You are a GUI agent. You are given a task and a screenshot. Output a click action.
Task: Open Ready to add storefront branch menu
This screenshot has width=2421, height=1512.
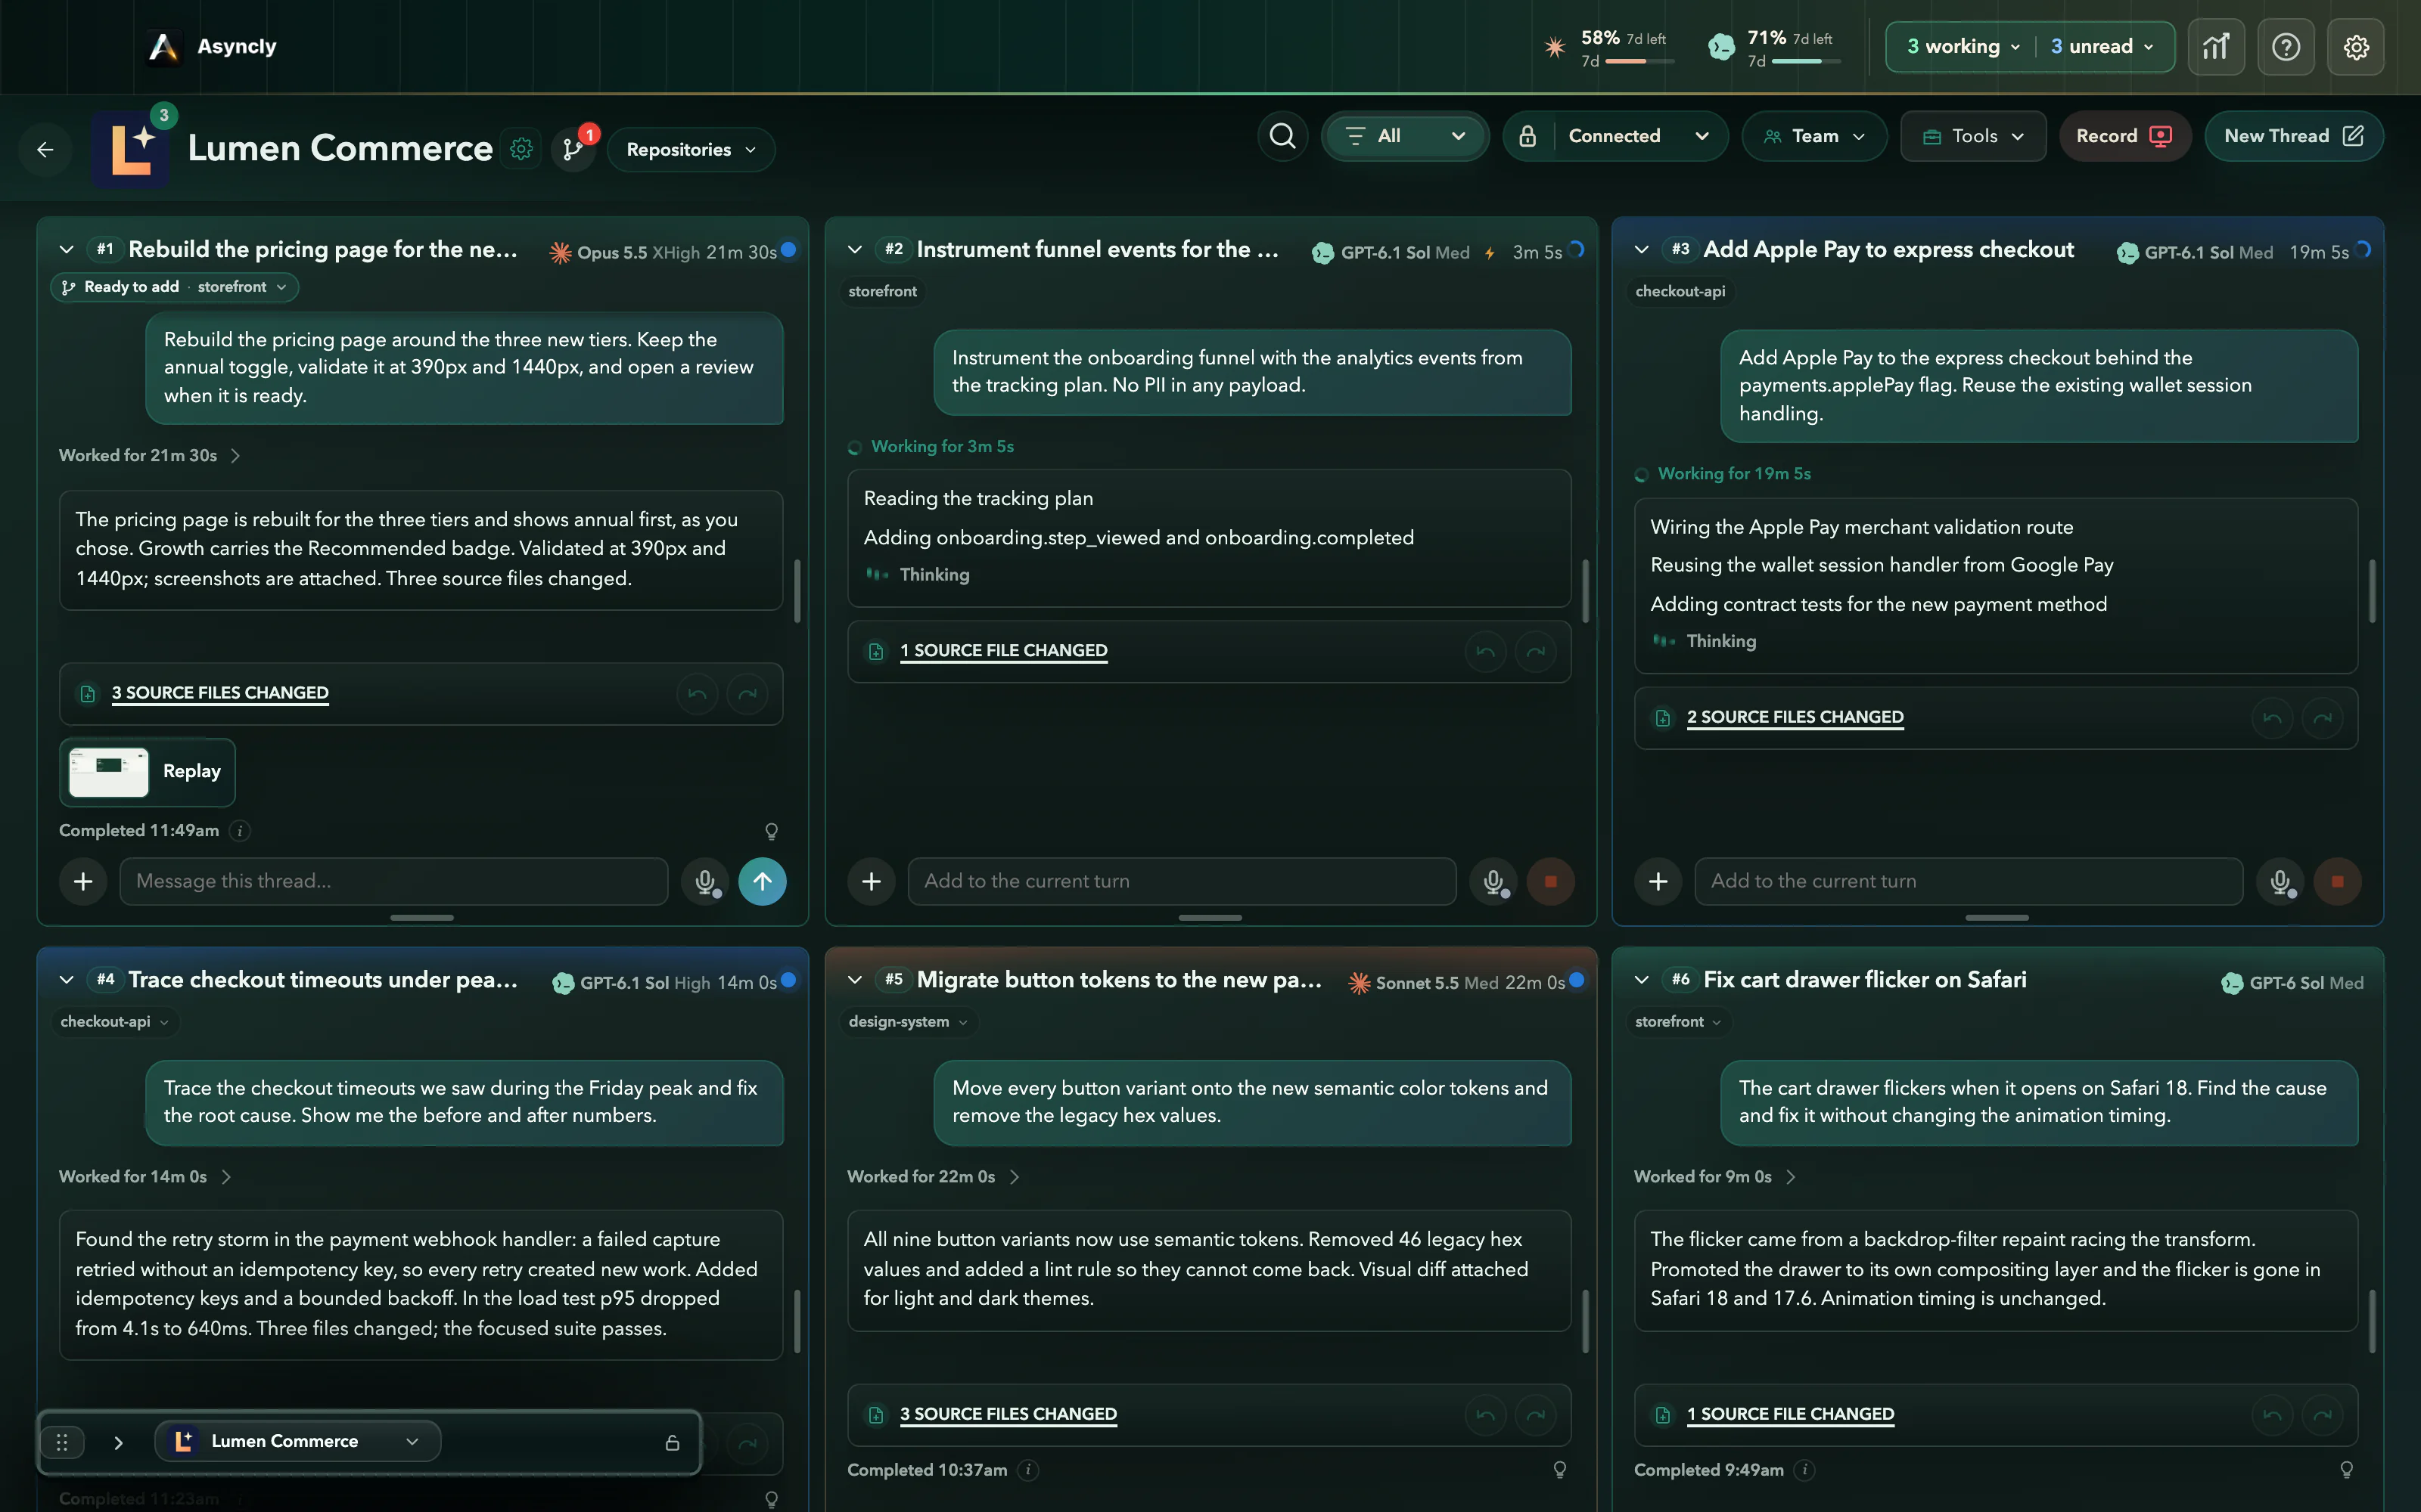(174, 287)
